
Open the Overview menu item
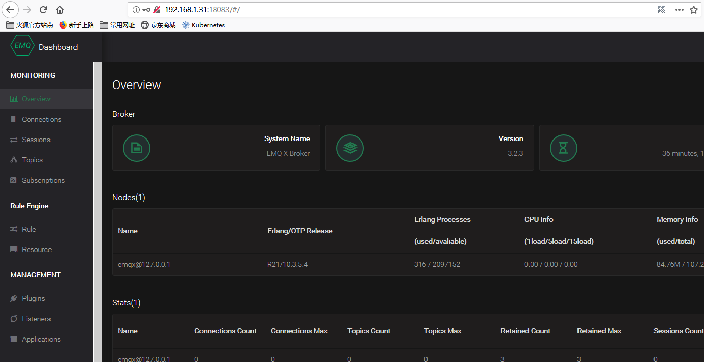coord(46,99)
